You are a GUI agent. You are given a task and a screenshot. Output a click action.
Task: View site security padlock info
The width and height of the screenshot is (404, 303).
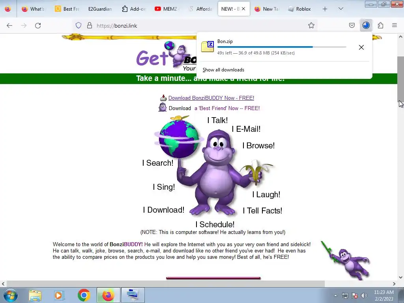point(90,26)
